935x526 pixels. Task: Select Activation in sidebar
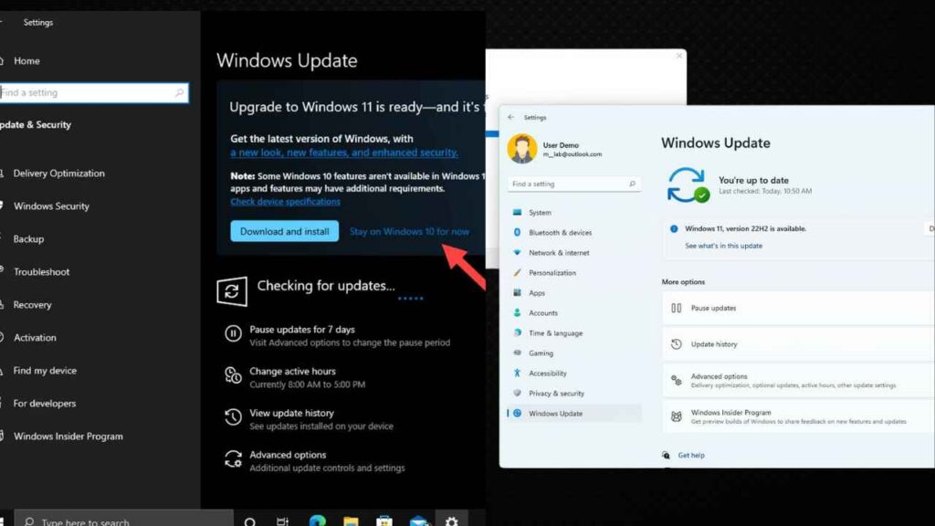(35, 337)
